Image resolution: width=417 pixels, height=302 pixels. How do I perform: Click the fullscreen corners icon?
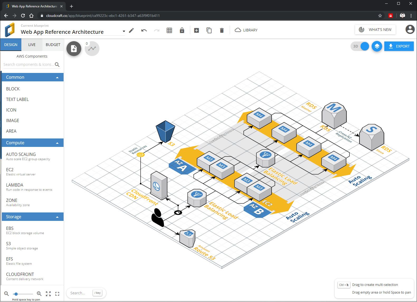click(57, 294)
